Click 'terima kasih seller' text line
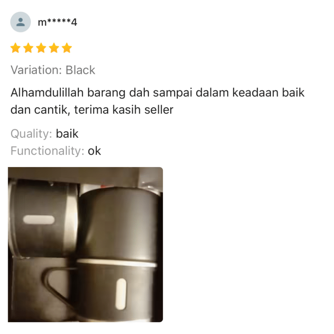Image resolution: width=334 pixels, height=334 pixels. pyautogui.click(x=124, y=110)
